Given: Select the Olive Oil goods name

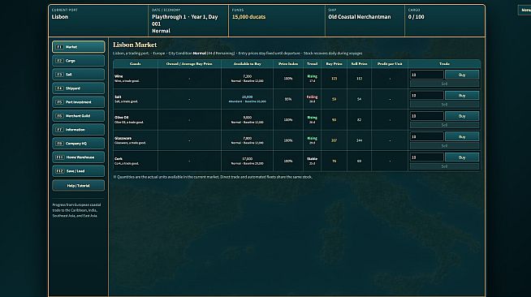Looking at the screenshot, I should (121, 118).
